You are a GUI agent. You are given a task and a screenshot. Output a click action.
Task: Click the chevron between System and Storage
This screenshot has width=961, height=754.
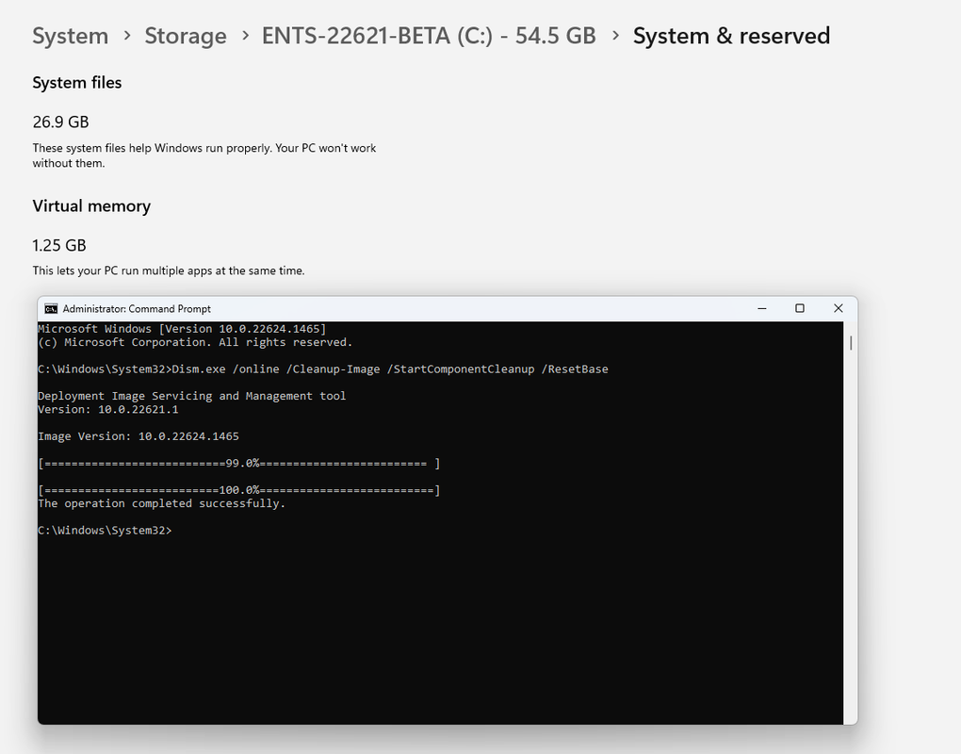127,36
